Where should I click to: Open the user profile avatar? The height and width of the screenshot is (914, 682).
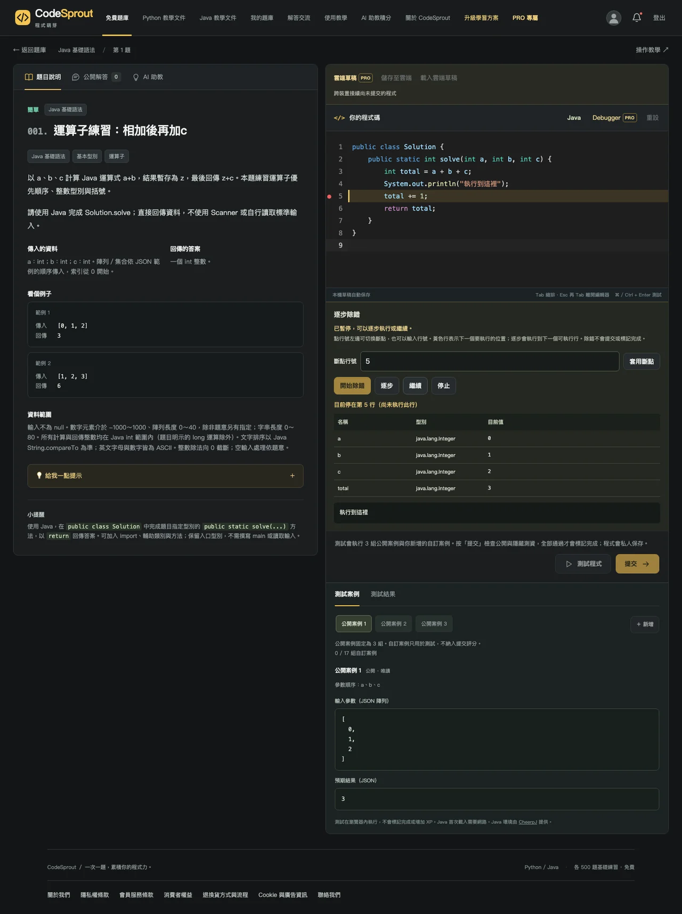(614, 18)
